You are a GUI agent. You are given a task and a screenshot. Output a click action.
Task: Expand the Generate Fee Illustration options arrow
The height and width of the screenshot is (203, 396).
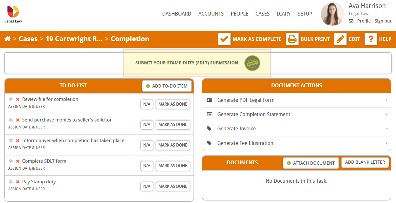[x=387, y=143]
